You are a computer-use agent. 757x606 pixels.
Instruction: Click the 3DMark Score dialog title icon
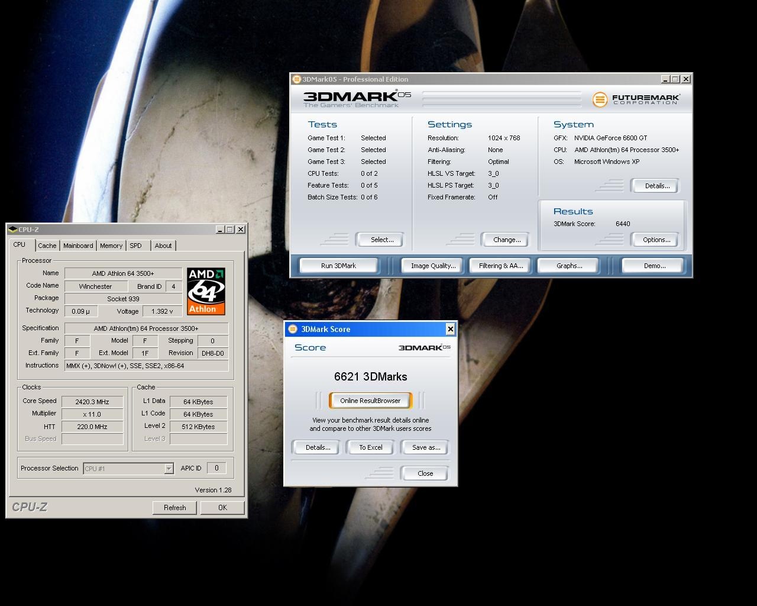tap(293, 329)
